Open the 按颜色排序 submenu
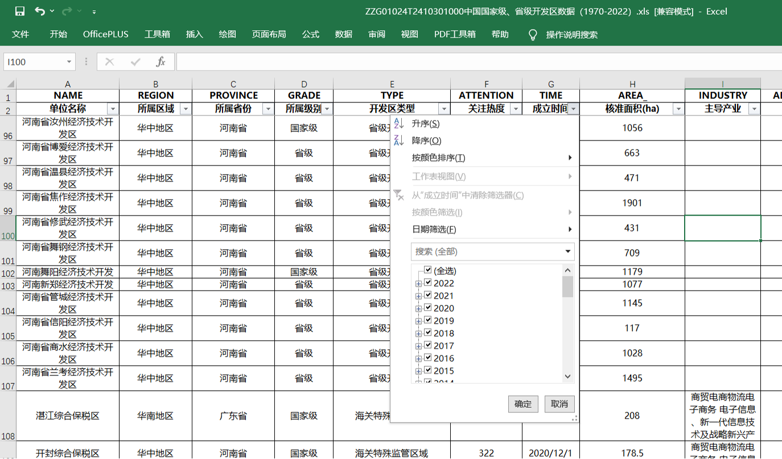Screen dimensions: 782x459 click(x=484, y=158)
